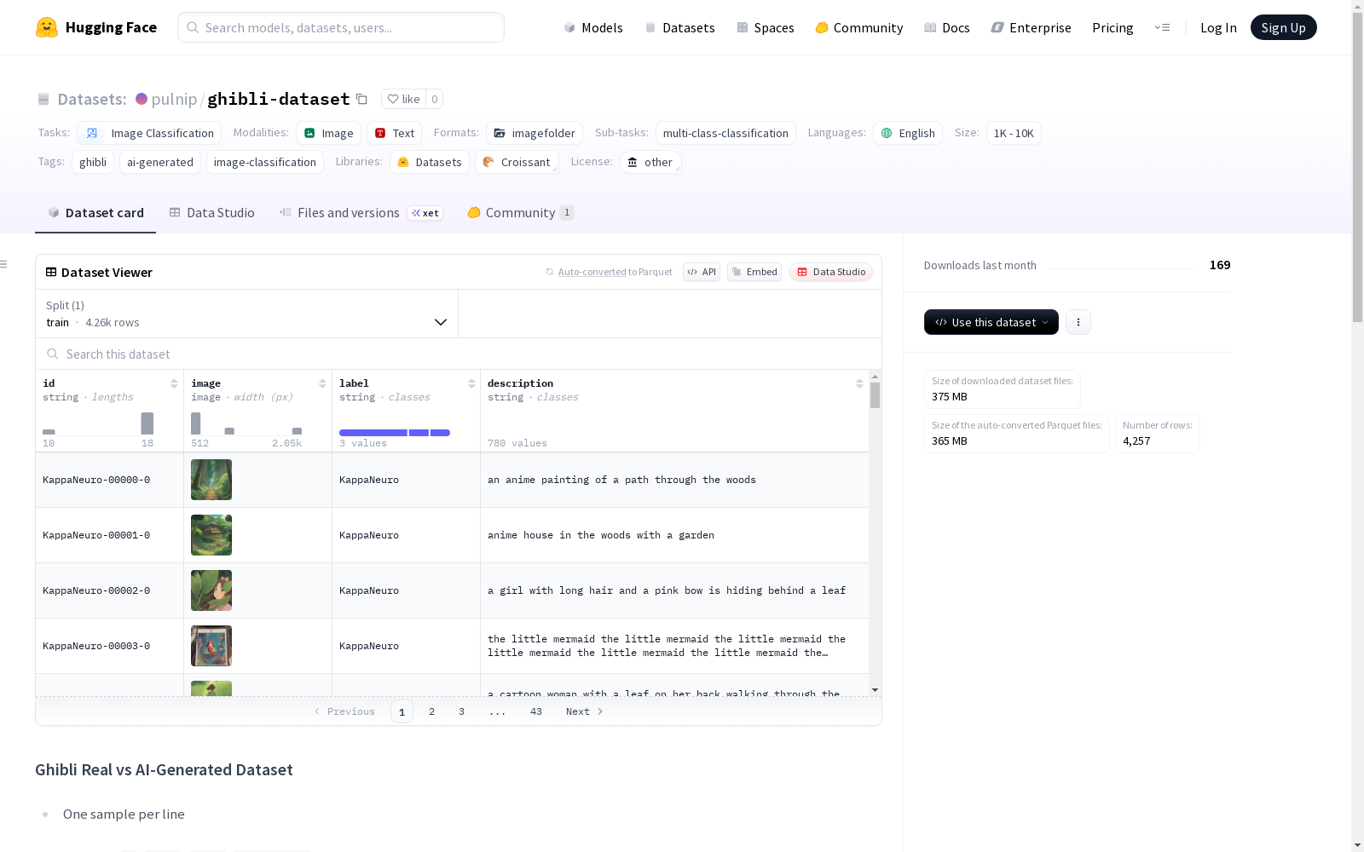Expand the Use this dataset dropdown

(991, 322)
